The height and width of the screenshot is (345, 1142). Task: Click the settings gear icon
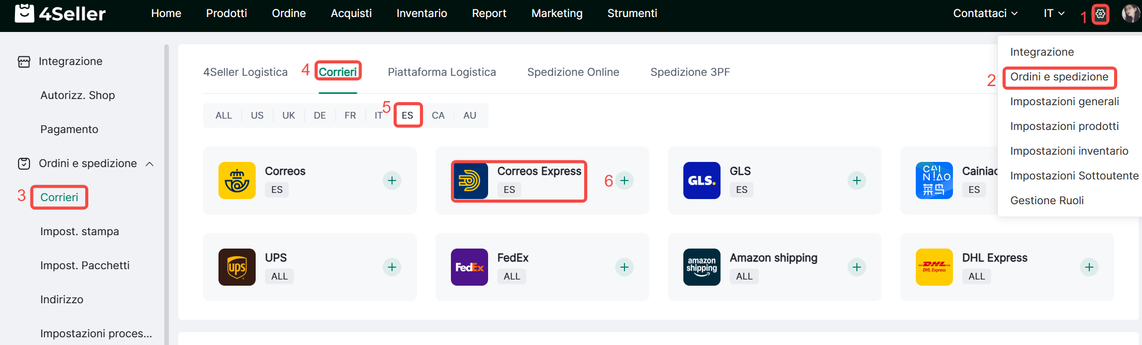pos(1100,14)
